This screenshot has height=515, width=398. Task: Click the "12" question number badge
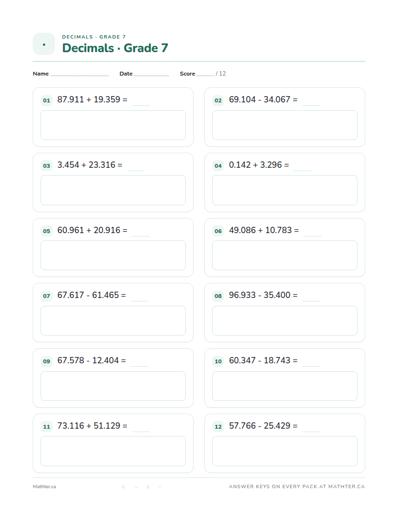pyautogui.click(x=219, y=427)
